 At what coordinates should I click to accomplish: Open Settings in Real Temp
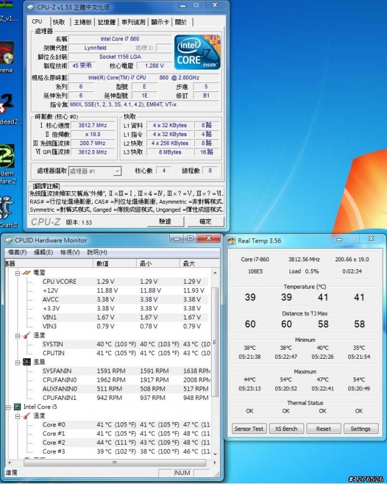[x=360, y=428]
